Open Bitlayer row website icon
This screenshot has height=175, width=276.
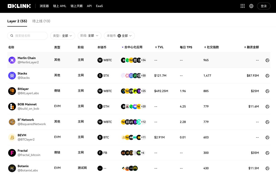tap(267, 91)
